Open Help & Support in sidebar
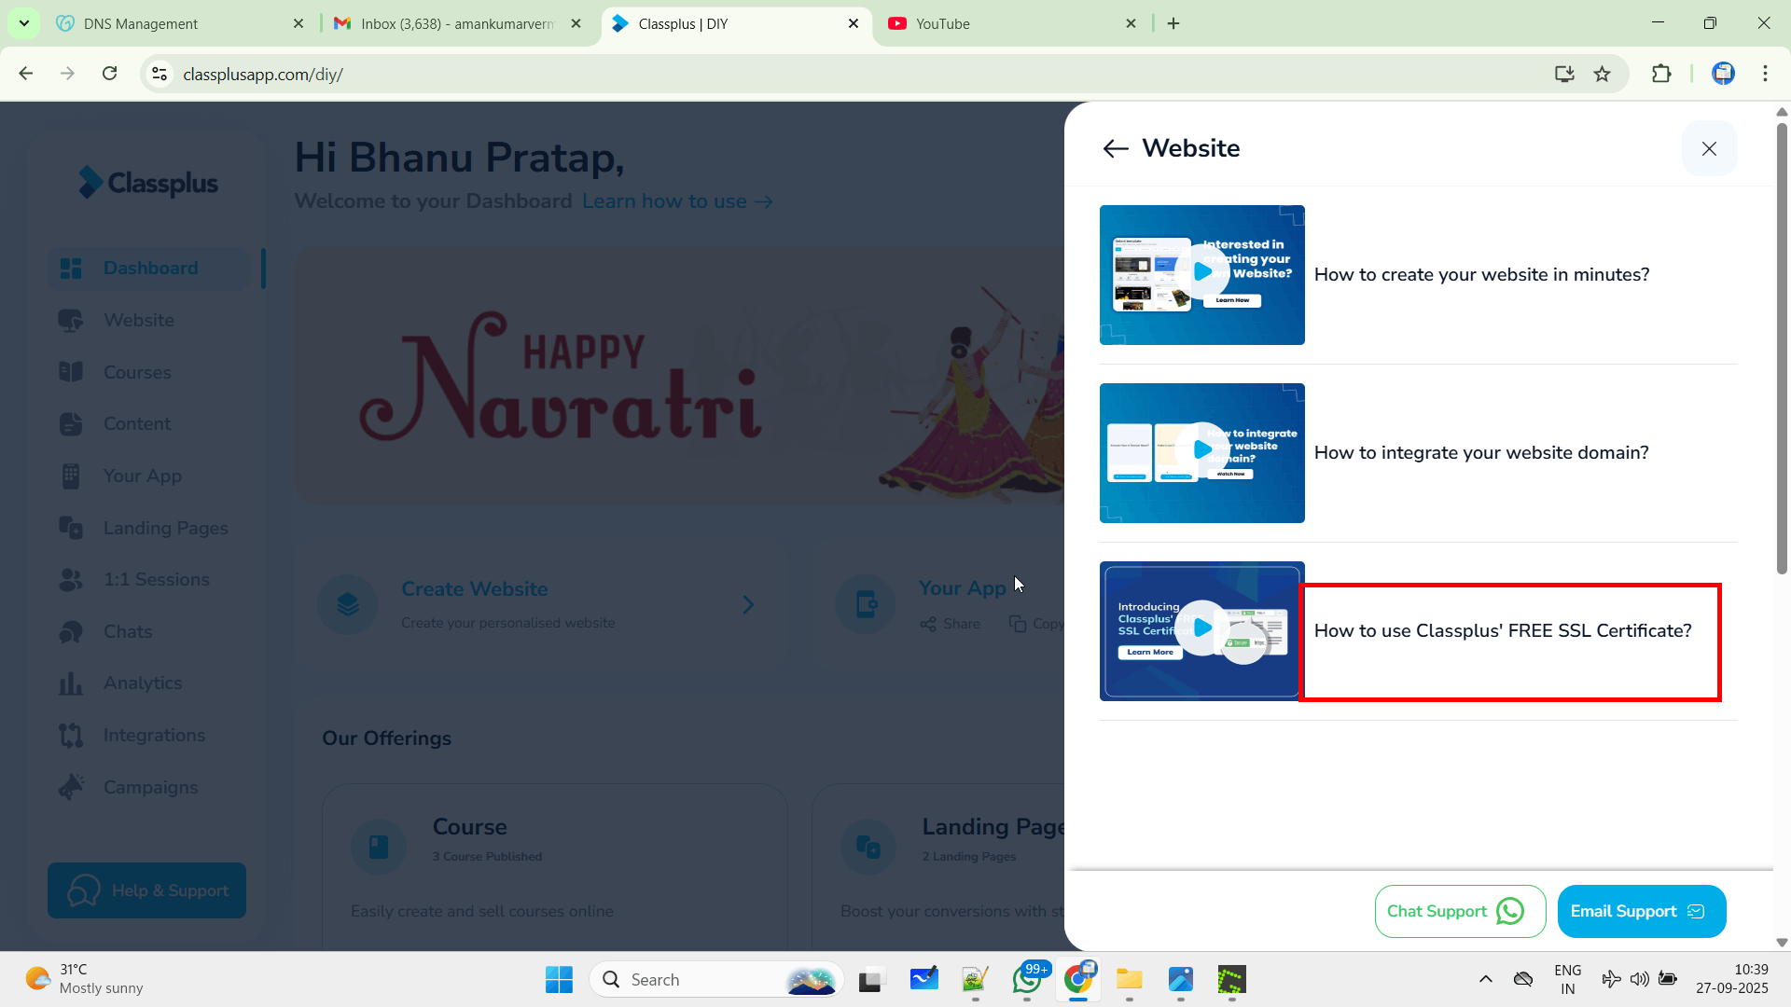Viewport: 1791px width, 1007px height. click(147, 890)
